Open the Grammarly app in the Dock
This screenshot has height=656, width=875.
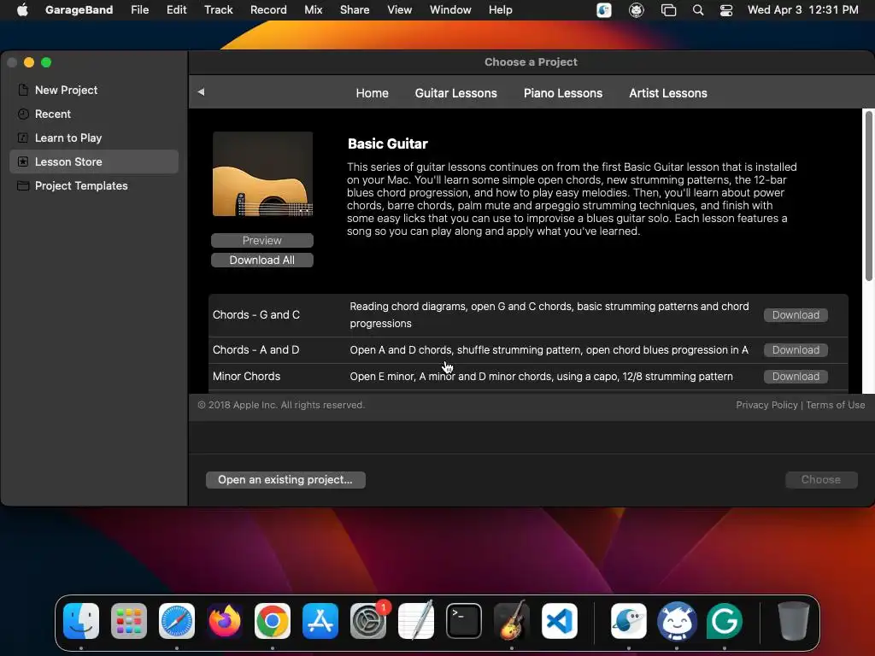coord(725,620)
